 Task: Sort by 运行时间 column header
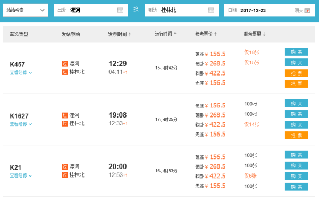point(165,34)
